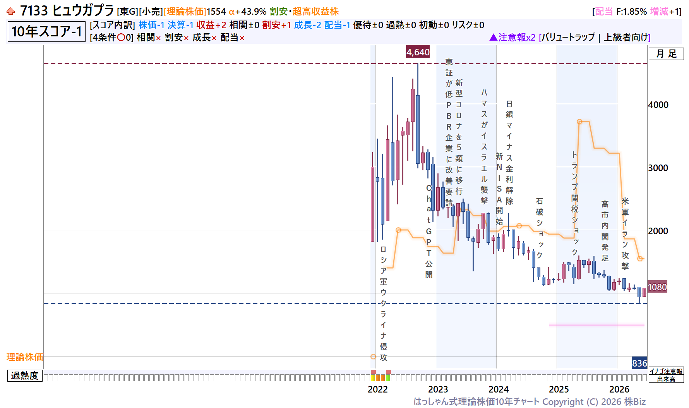Viewport: 689px width, 408px height.
Task: Click the 2025 year label
Action: pos(559,389)
